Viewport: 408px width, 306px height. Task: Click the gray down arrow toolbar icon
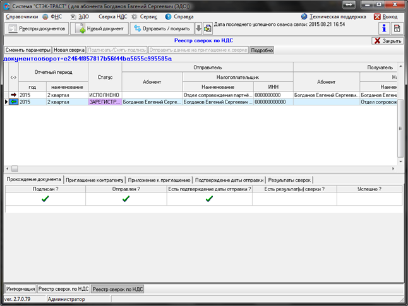pos(198,28)
